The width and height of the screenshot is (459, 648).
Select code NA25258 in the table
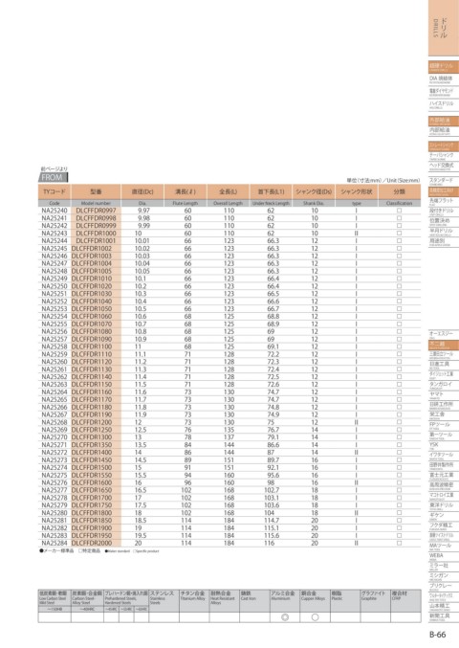pos(55,346)
